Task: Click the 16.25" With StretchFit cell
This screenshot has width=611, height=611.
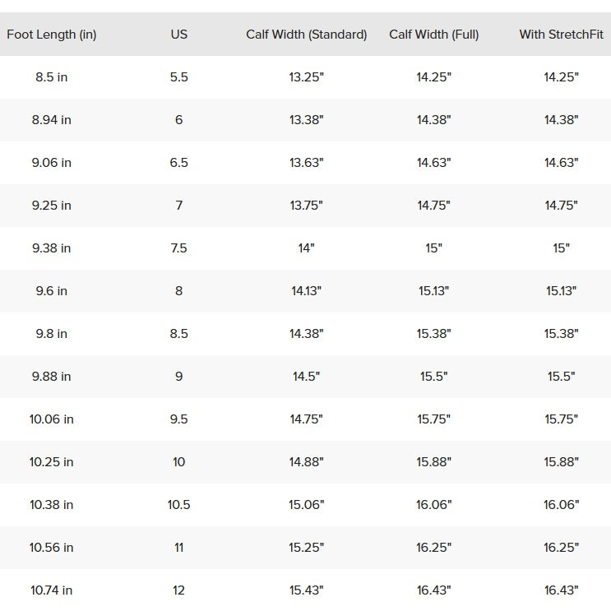Action: 561,548
